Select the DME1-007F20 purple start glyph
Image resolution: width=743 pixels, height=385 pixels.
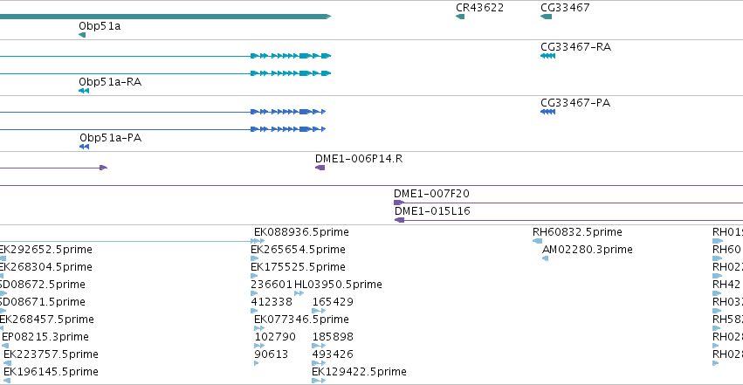(399, 203)
